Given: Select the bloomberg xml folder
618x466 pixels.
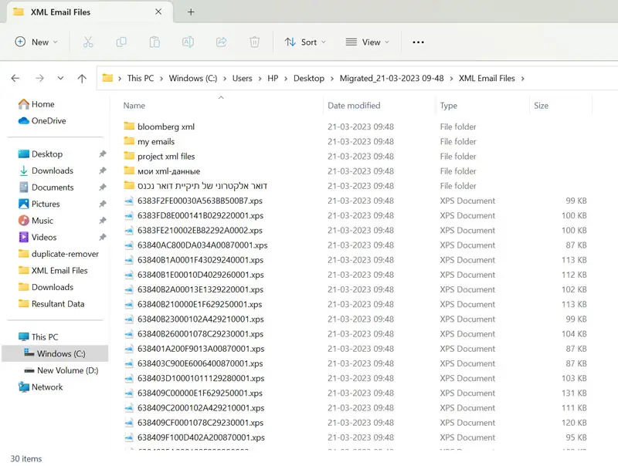Looking at the screenshot, I should tap(165, 127).
